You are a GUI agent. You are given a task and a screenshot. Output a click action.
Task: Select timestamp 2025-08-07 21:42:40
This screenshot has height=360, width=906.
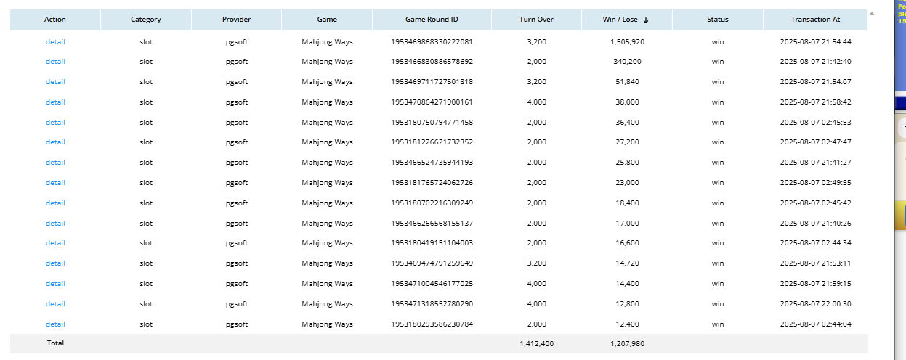click(816, 62)
